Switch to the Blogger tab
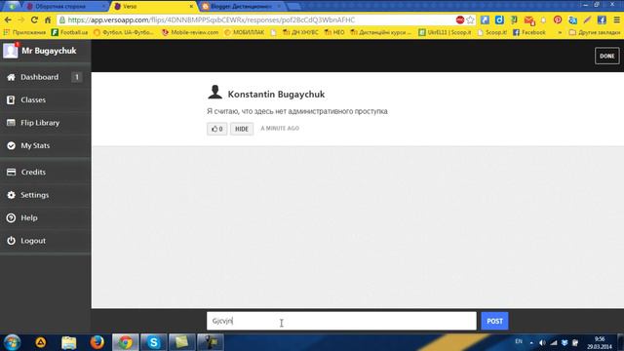 241,7
